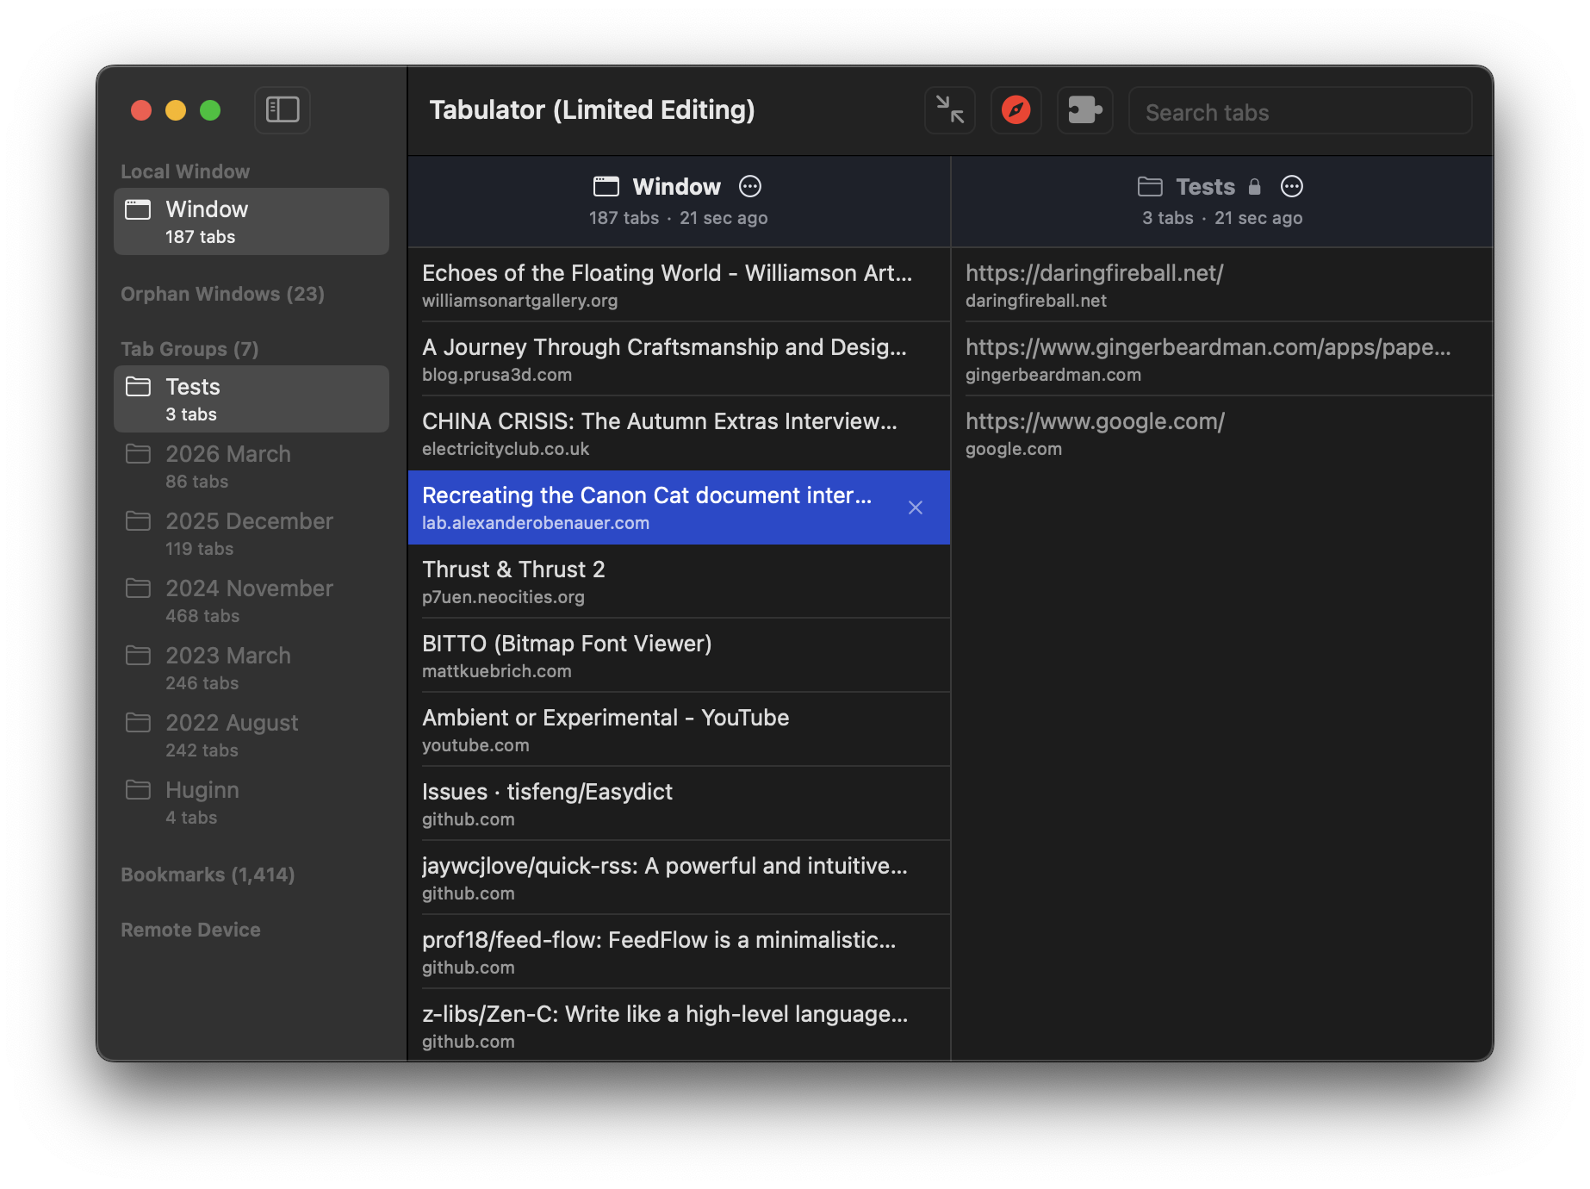The width and height of the screenshot is (1590, 1189).
Task: Click the green zoom window button
Action: [x=210, y=110]
